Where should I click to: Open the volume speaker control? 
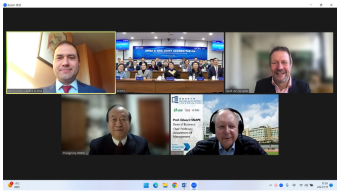pyautogui.click(x=306, y=185)
